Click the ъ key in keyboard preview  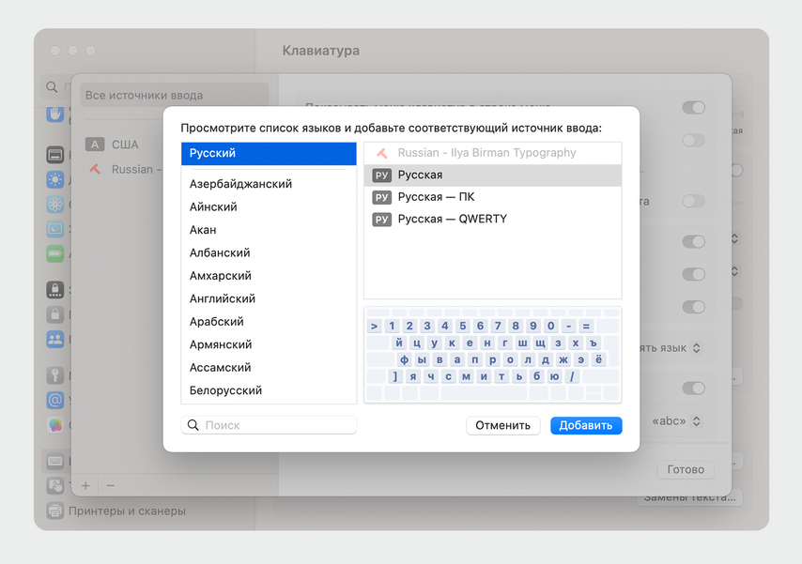(594, 343)
